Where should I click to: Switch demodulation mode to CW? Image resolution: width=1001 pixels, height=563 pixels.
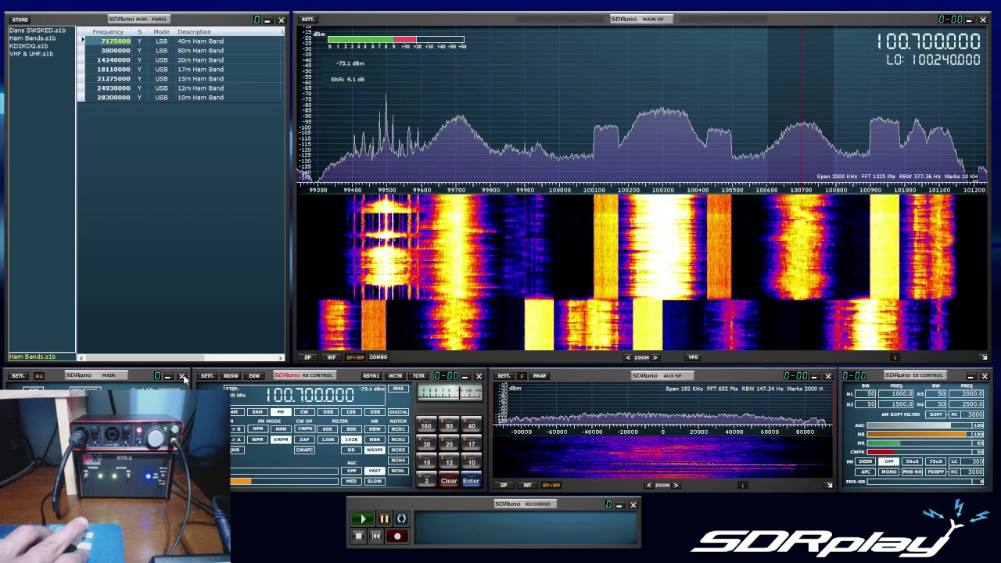(x=304, y=412)
